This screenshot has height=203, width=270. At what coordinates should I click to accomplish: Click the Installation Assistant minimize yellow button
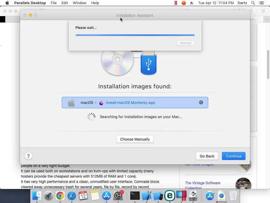point(30,15)
